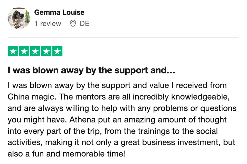The width and height of the screenshot is (247, 164).
Task: Click 'knowledgeable' in the review text
Action: coord(200,97)
